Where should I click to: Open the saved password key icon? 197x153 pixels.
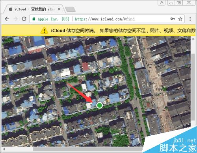(173, 19)
